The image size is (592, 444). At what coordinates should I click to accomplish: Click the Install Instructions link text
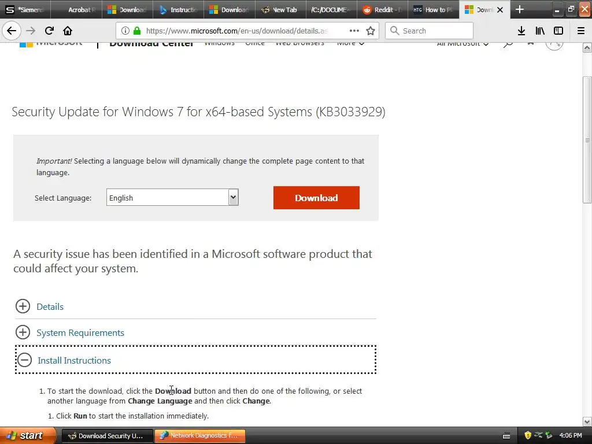[x=75, y=361]
